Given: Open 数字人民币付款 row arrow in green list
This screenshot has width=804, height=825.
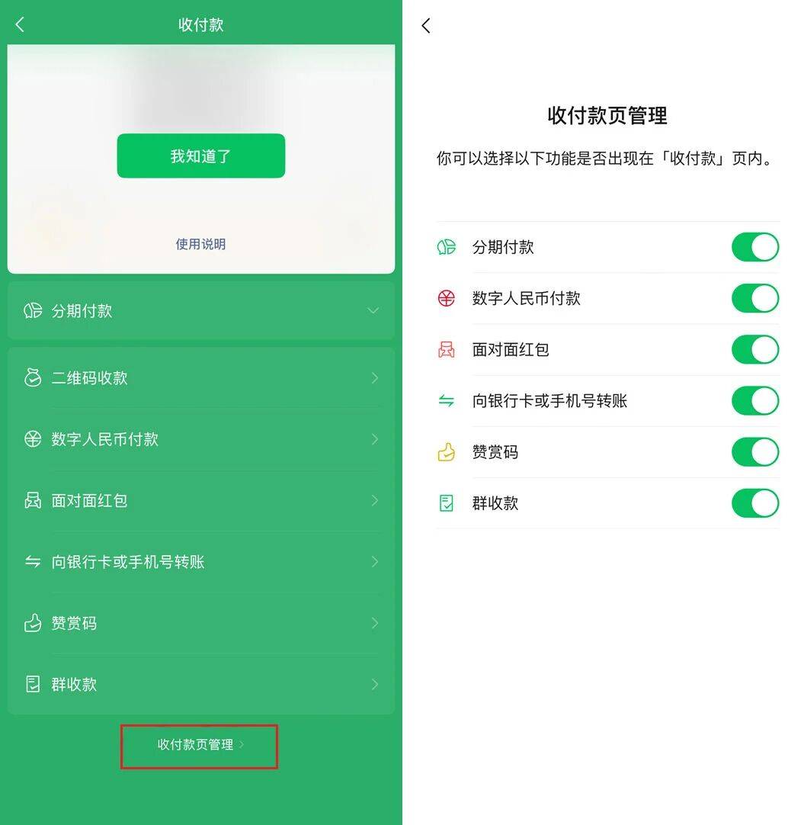Looking at the screenshot, I should click(x=375, y=439).
